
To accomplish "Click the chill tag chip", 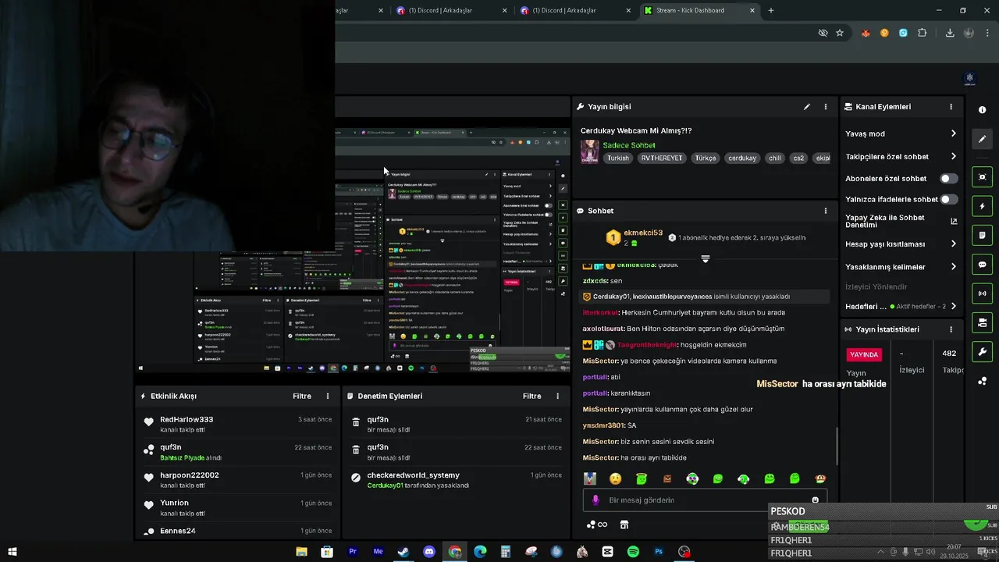I will click(774, 158).
